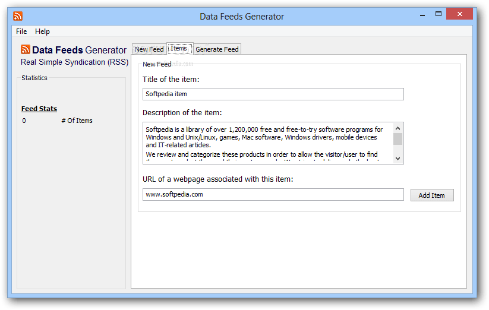
Task: Click the 'URL of a webpage associated' label
Action: pyautogui.click(x=217, y=179)
